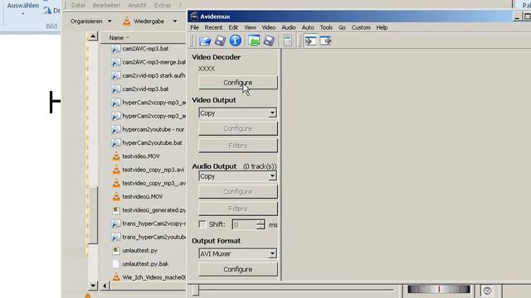Click the horizontal scroll left arrow in Explorer
The height and width of the screenshot is (298, 531).
click(105, 286)
